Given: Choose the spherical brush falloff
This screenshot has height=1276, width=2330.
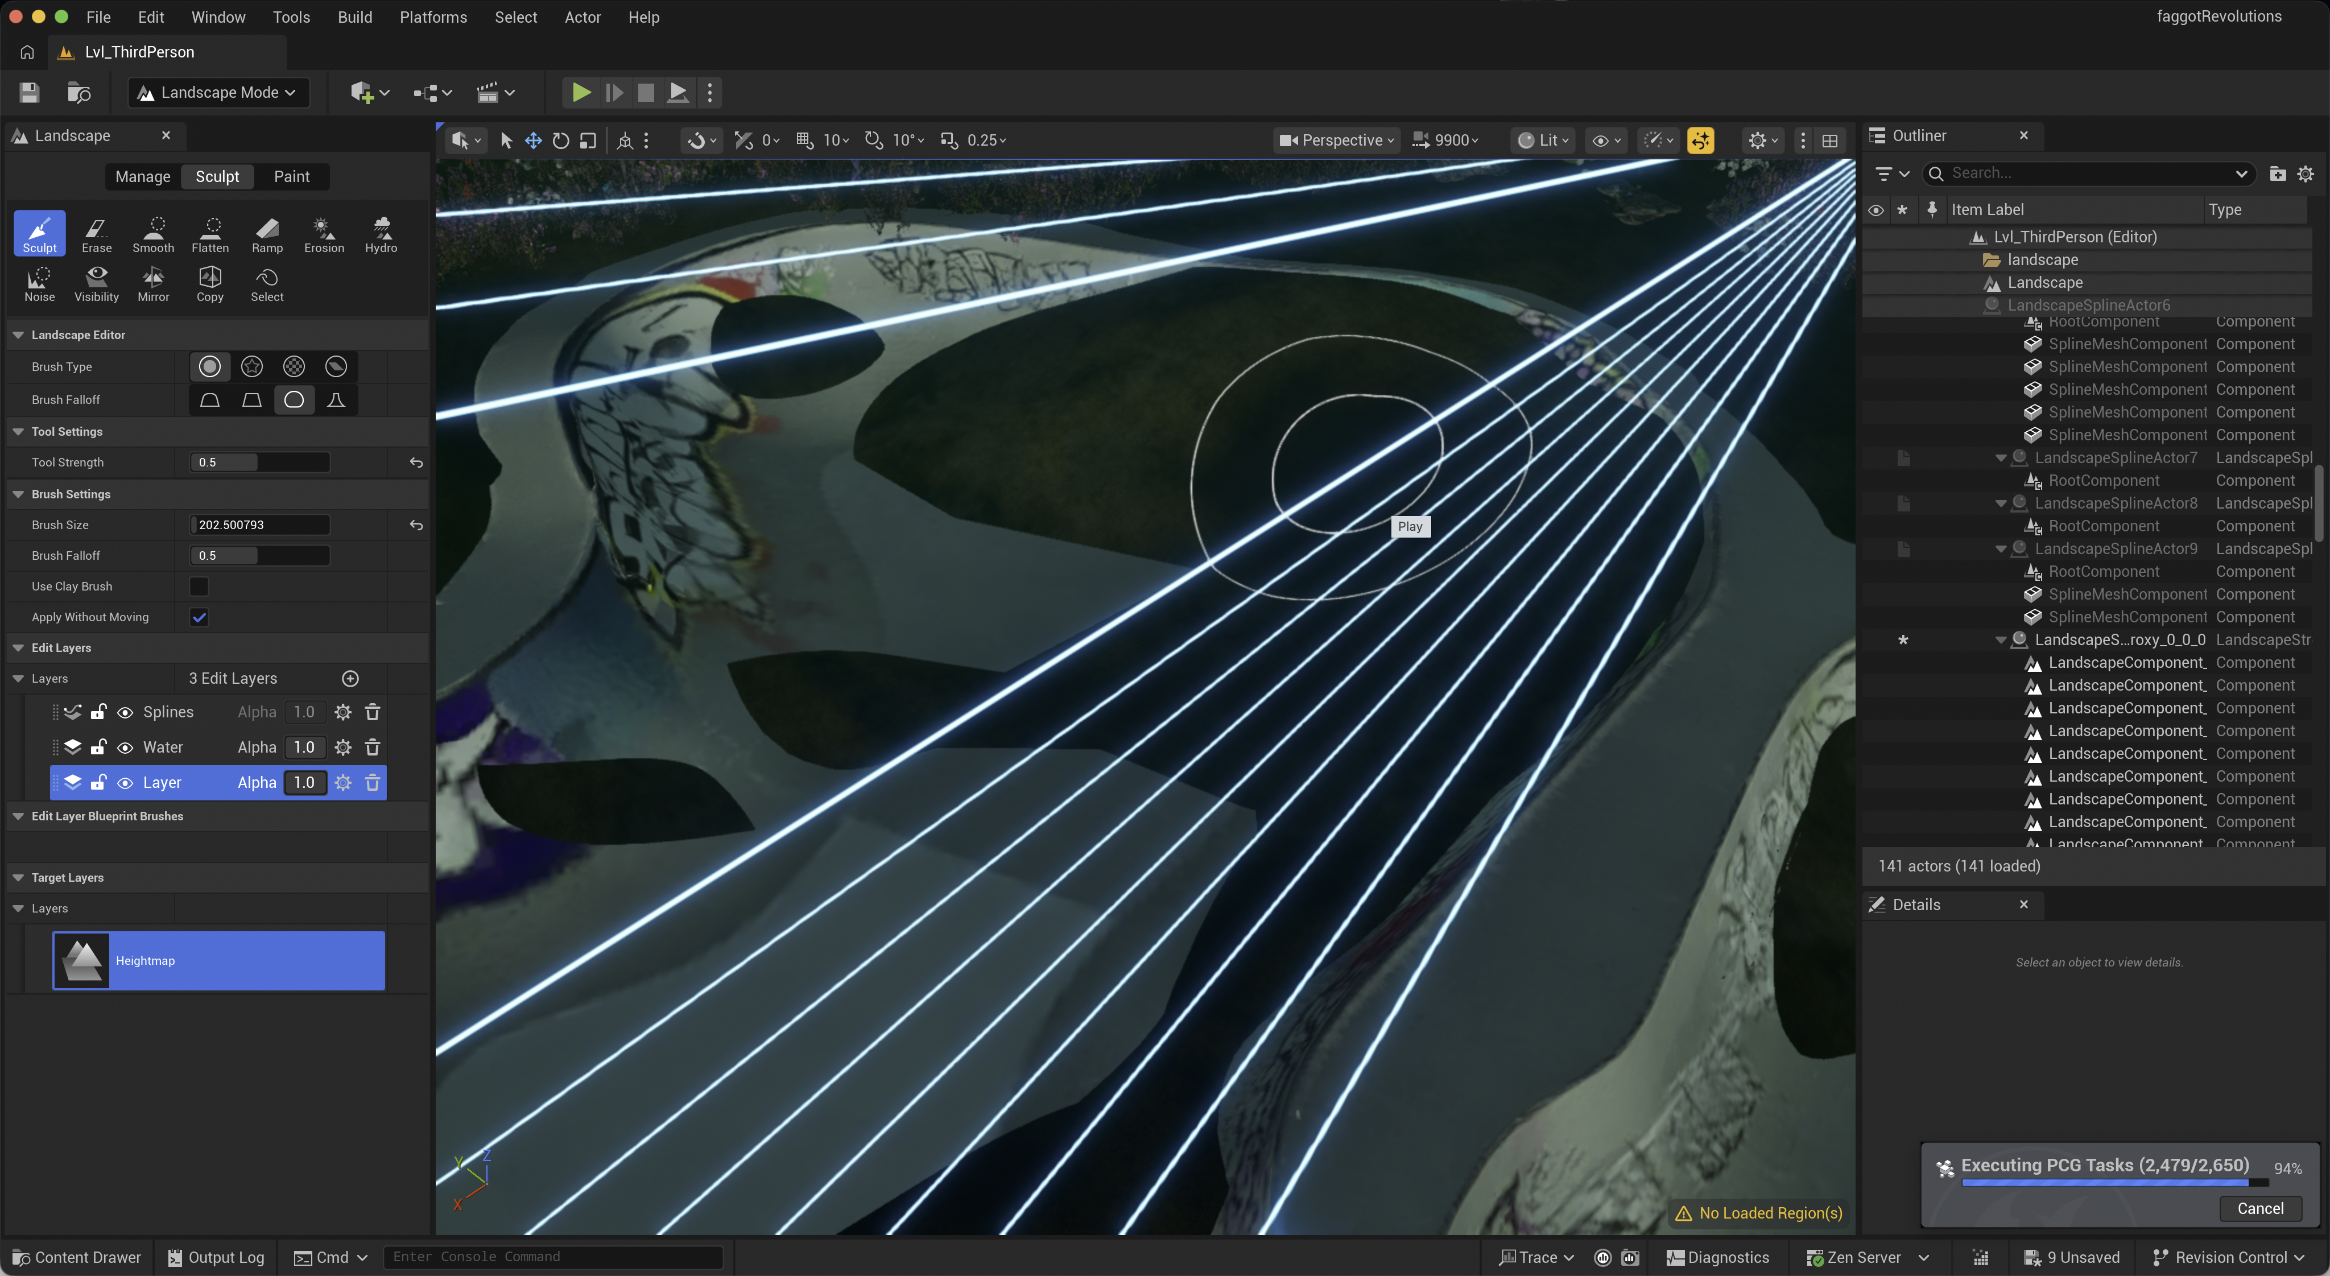Looking at the screenshot, I should coord(294,400).
